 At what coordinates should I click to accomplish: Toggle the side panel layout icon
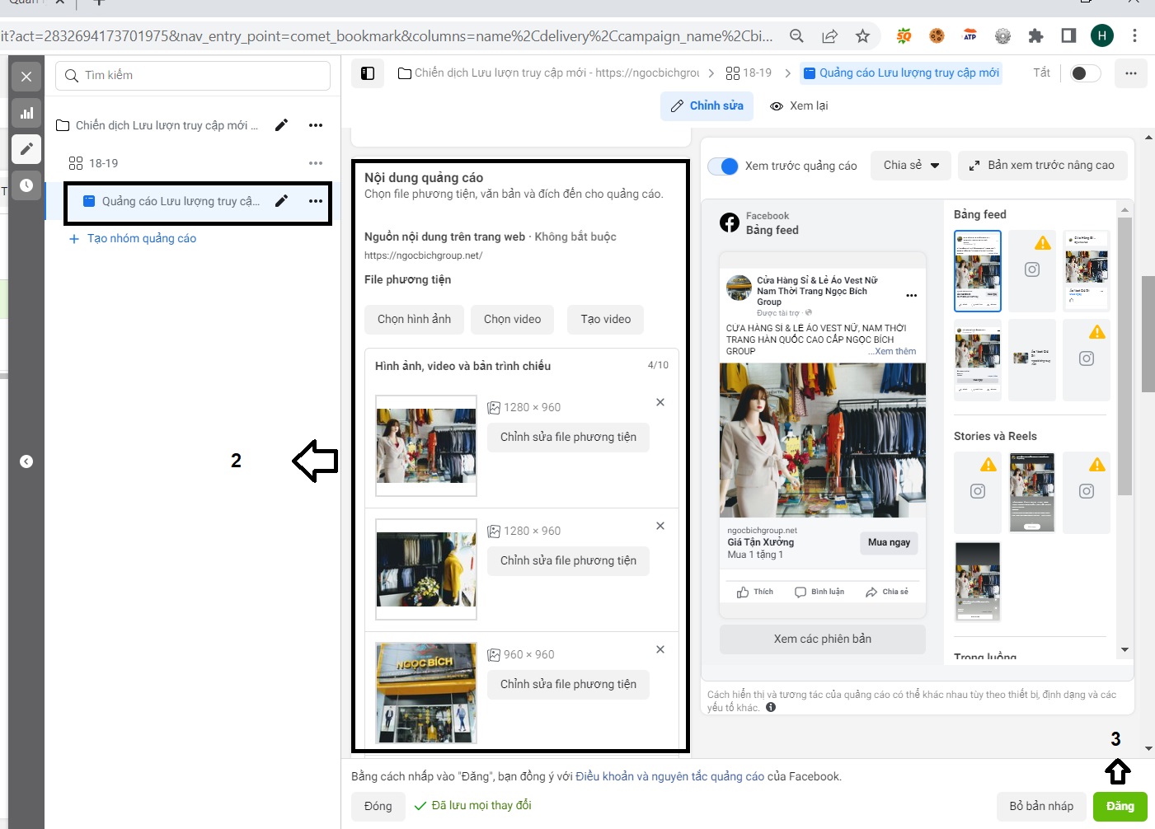(x=368, y=73)
